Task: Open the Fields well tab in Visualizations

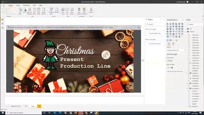Action: pyautogui.click(x=169, y=44)
